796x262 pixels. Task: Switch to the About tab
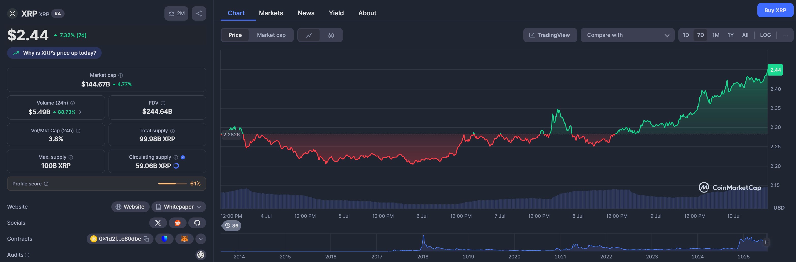pyautogui.click(x=367, y=13)
